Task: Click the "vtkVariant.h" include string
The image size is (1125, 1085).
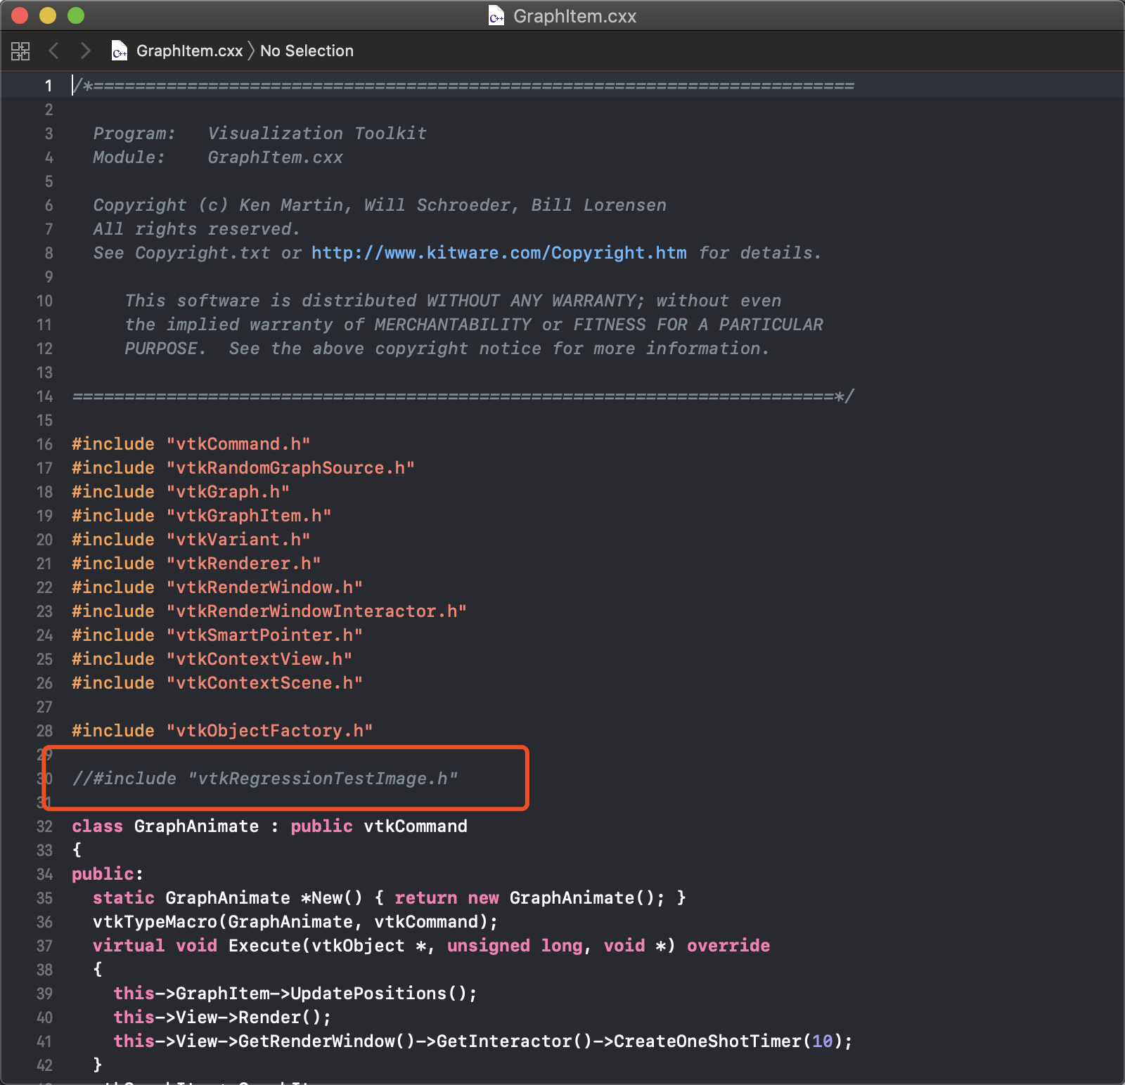Action: (238, 540)
